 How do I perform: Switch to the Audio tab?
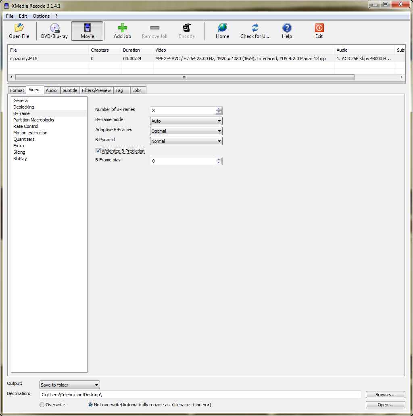[51, 90]
